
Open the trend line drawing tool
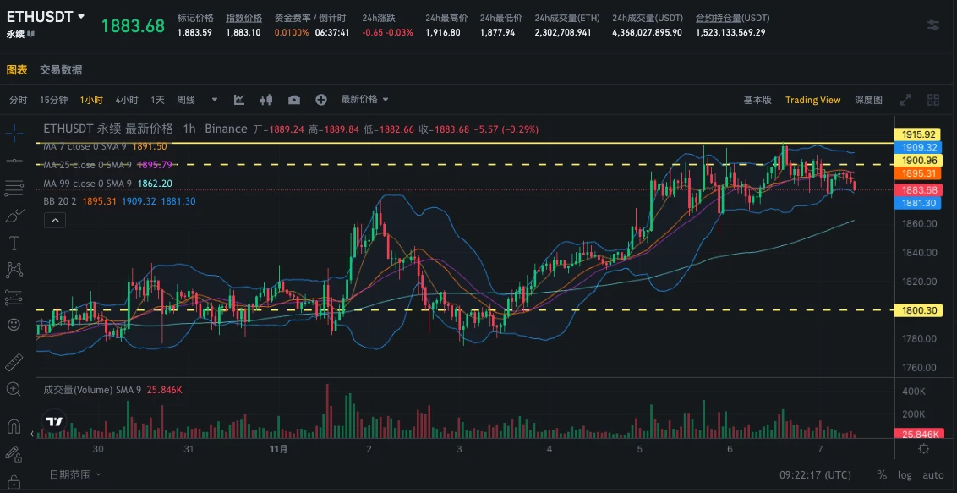pyautogui.click(x=13, y=162)
